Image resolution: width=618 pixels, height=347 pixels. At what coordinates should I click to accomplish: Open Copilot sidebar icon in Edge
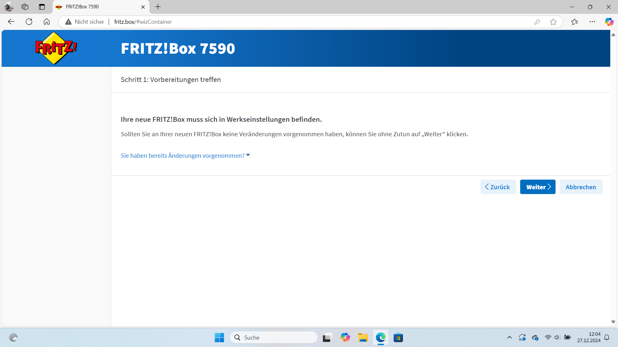click(x=609, y=22)
